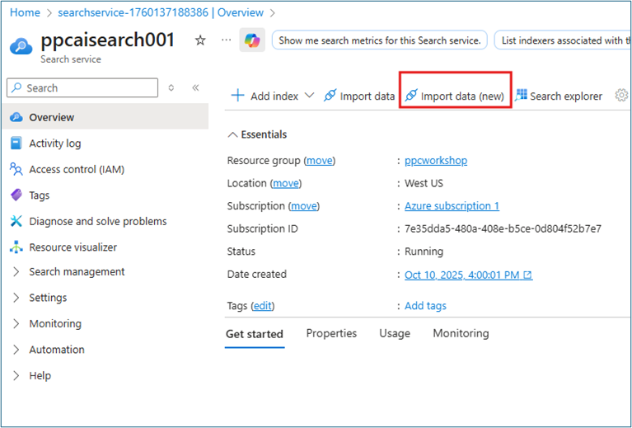Open the Azure subscription 1 link
Screen dimensions: 632x428
452,205
